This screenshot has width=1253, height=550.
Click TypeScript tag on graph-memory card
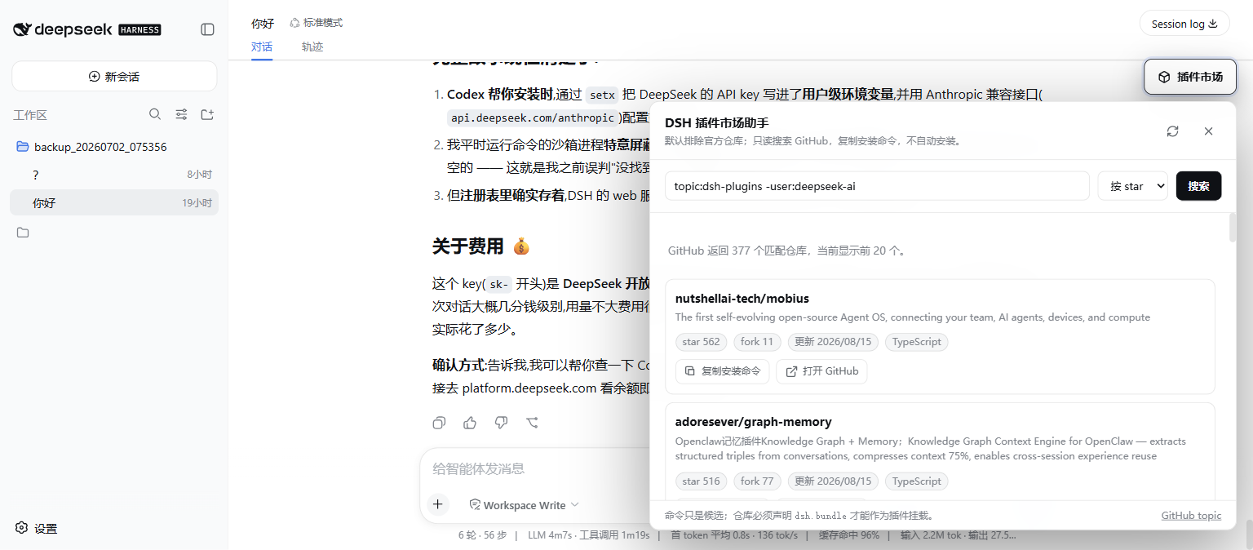[917, 481]
